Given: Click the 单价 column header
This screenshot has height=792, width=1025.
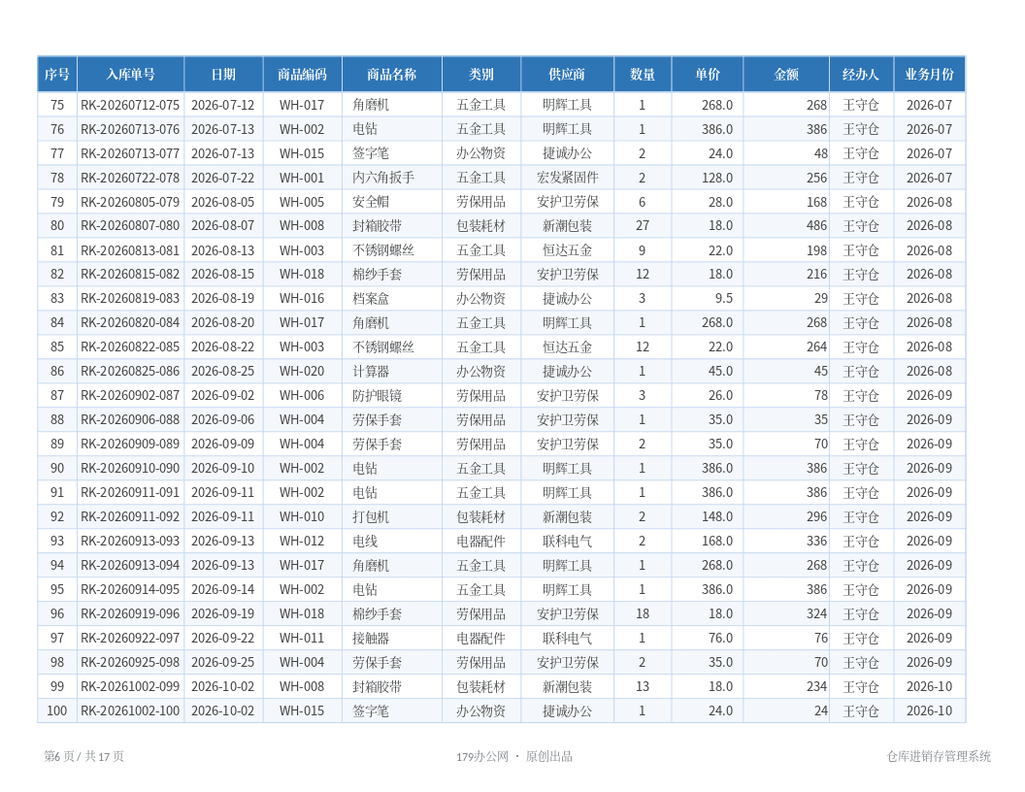Looking at the screenshot, I should 708,75.
